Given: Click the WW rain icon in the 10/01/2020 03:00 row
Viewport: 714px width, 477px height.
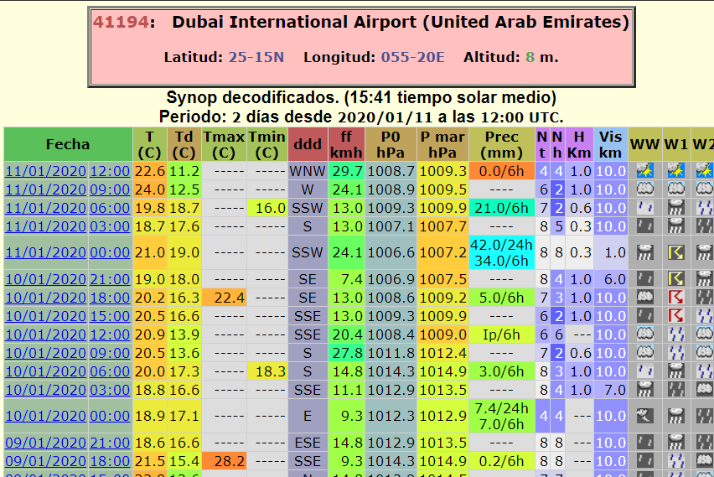Looking at the screenshot, I should 645,389.
